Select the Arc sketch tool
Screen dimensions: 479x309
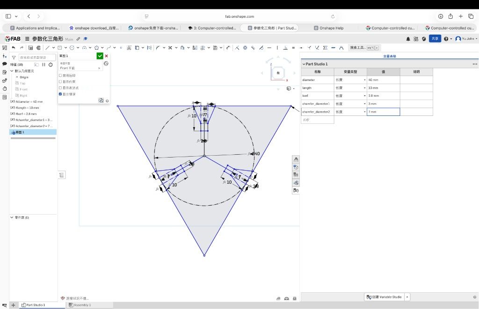click(x=84, y=48)
